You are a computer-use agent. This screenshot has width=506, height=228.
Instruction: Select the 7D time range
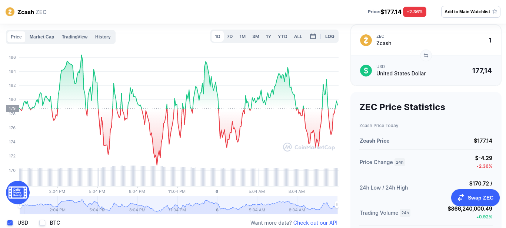[x=230, y=37]
